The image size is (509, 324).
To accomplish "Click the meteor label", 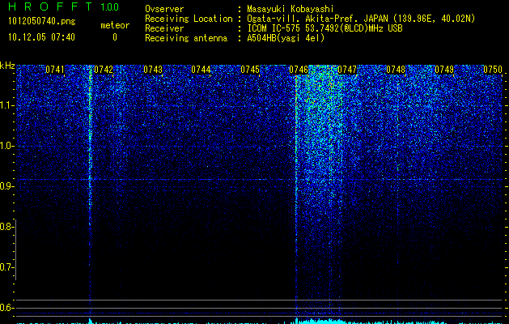I will tap(115, 25).
